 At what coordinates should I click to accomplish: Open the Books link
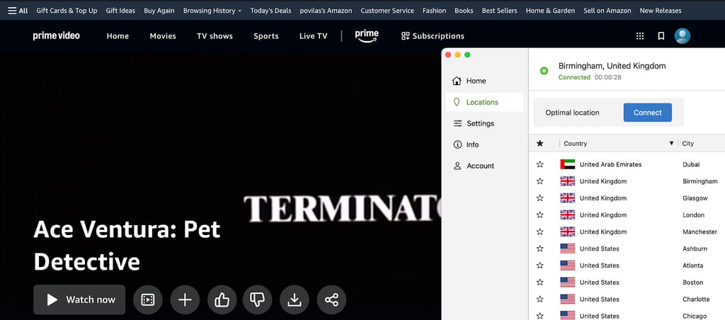coord(464,11)
